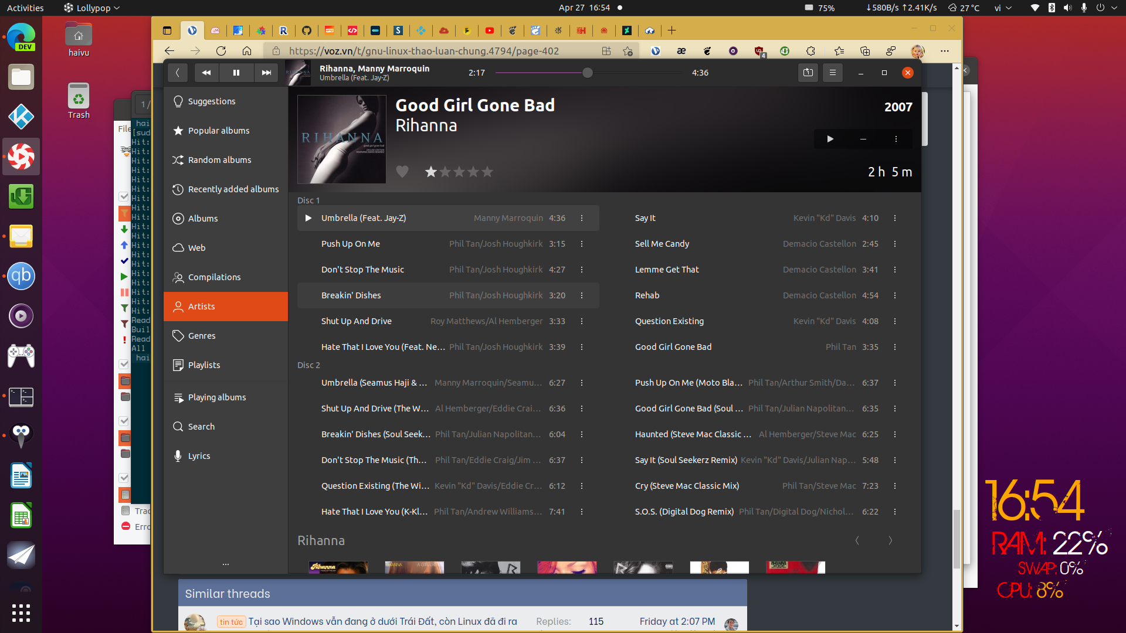Screen dimensions: 1126x633
Task: Open options for Don't Stop The Music
Action: pos(582,270)
